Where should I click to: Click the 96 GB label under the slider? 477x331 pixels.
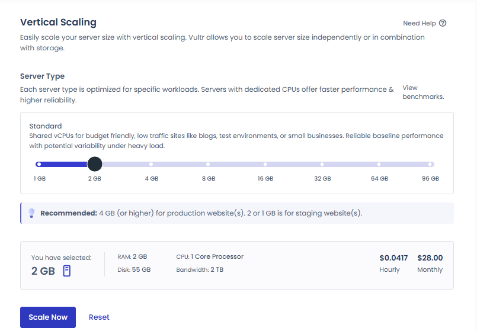(430, 179)
